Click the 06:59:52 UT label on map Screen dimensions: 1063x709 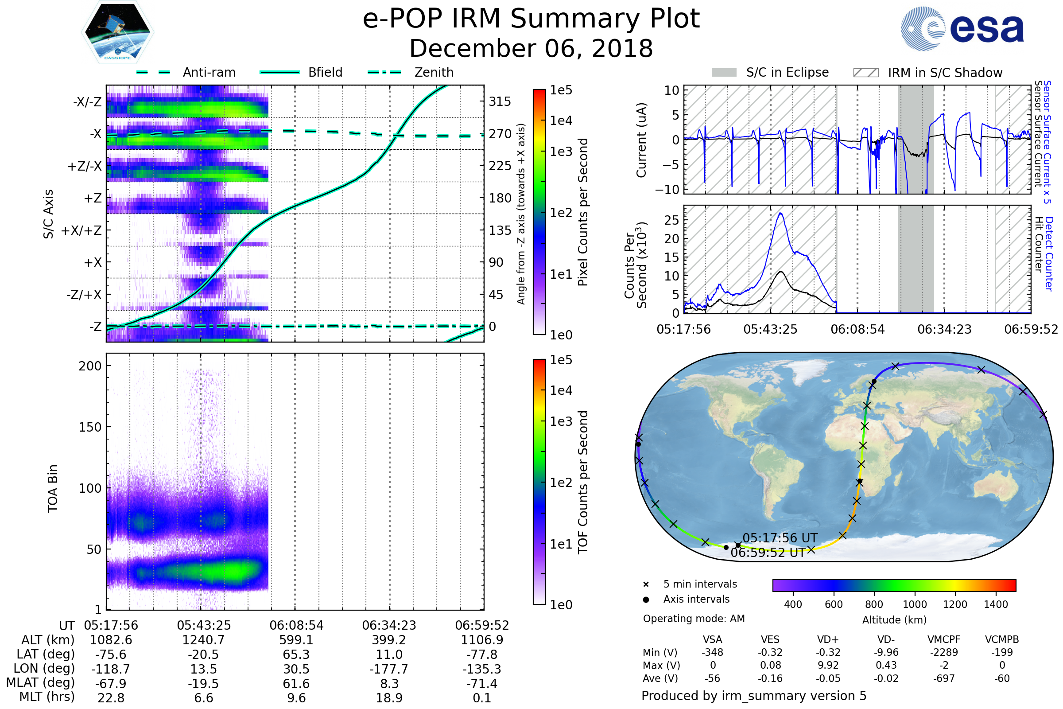(x=768, y=553)
